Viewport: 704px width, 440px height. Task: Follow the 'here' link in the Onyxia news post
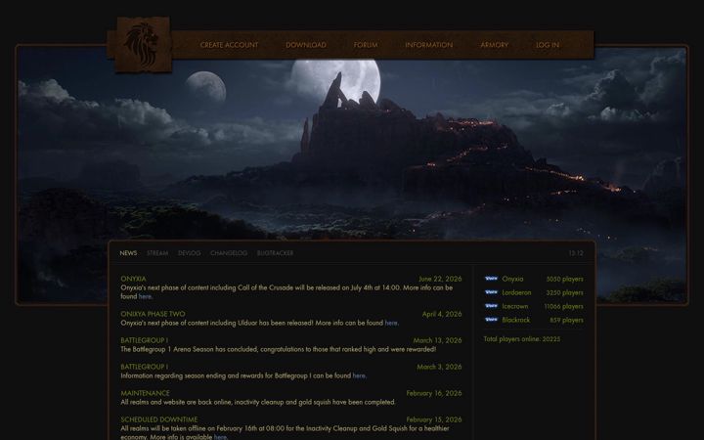coord(145,296)
